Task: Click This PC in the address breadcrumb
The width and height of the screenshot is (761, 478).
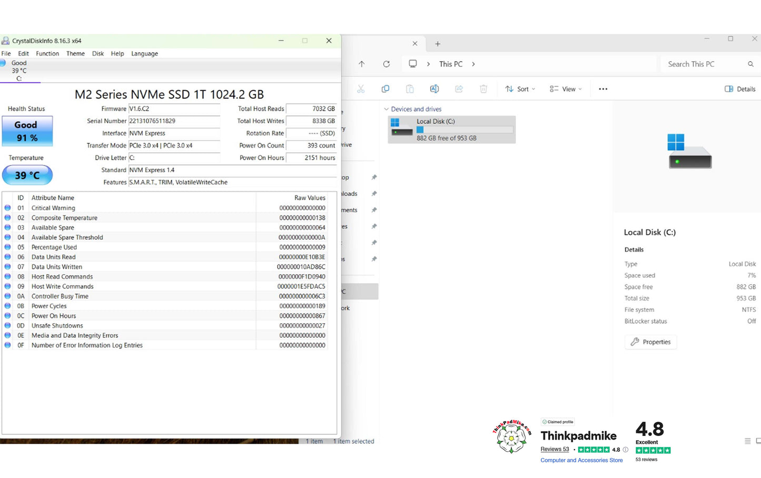Action: 451,64
